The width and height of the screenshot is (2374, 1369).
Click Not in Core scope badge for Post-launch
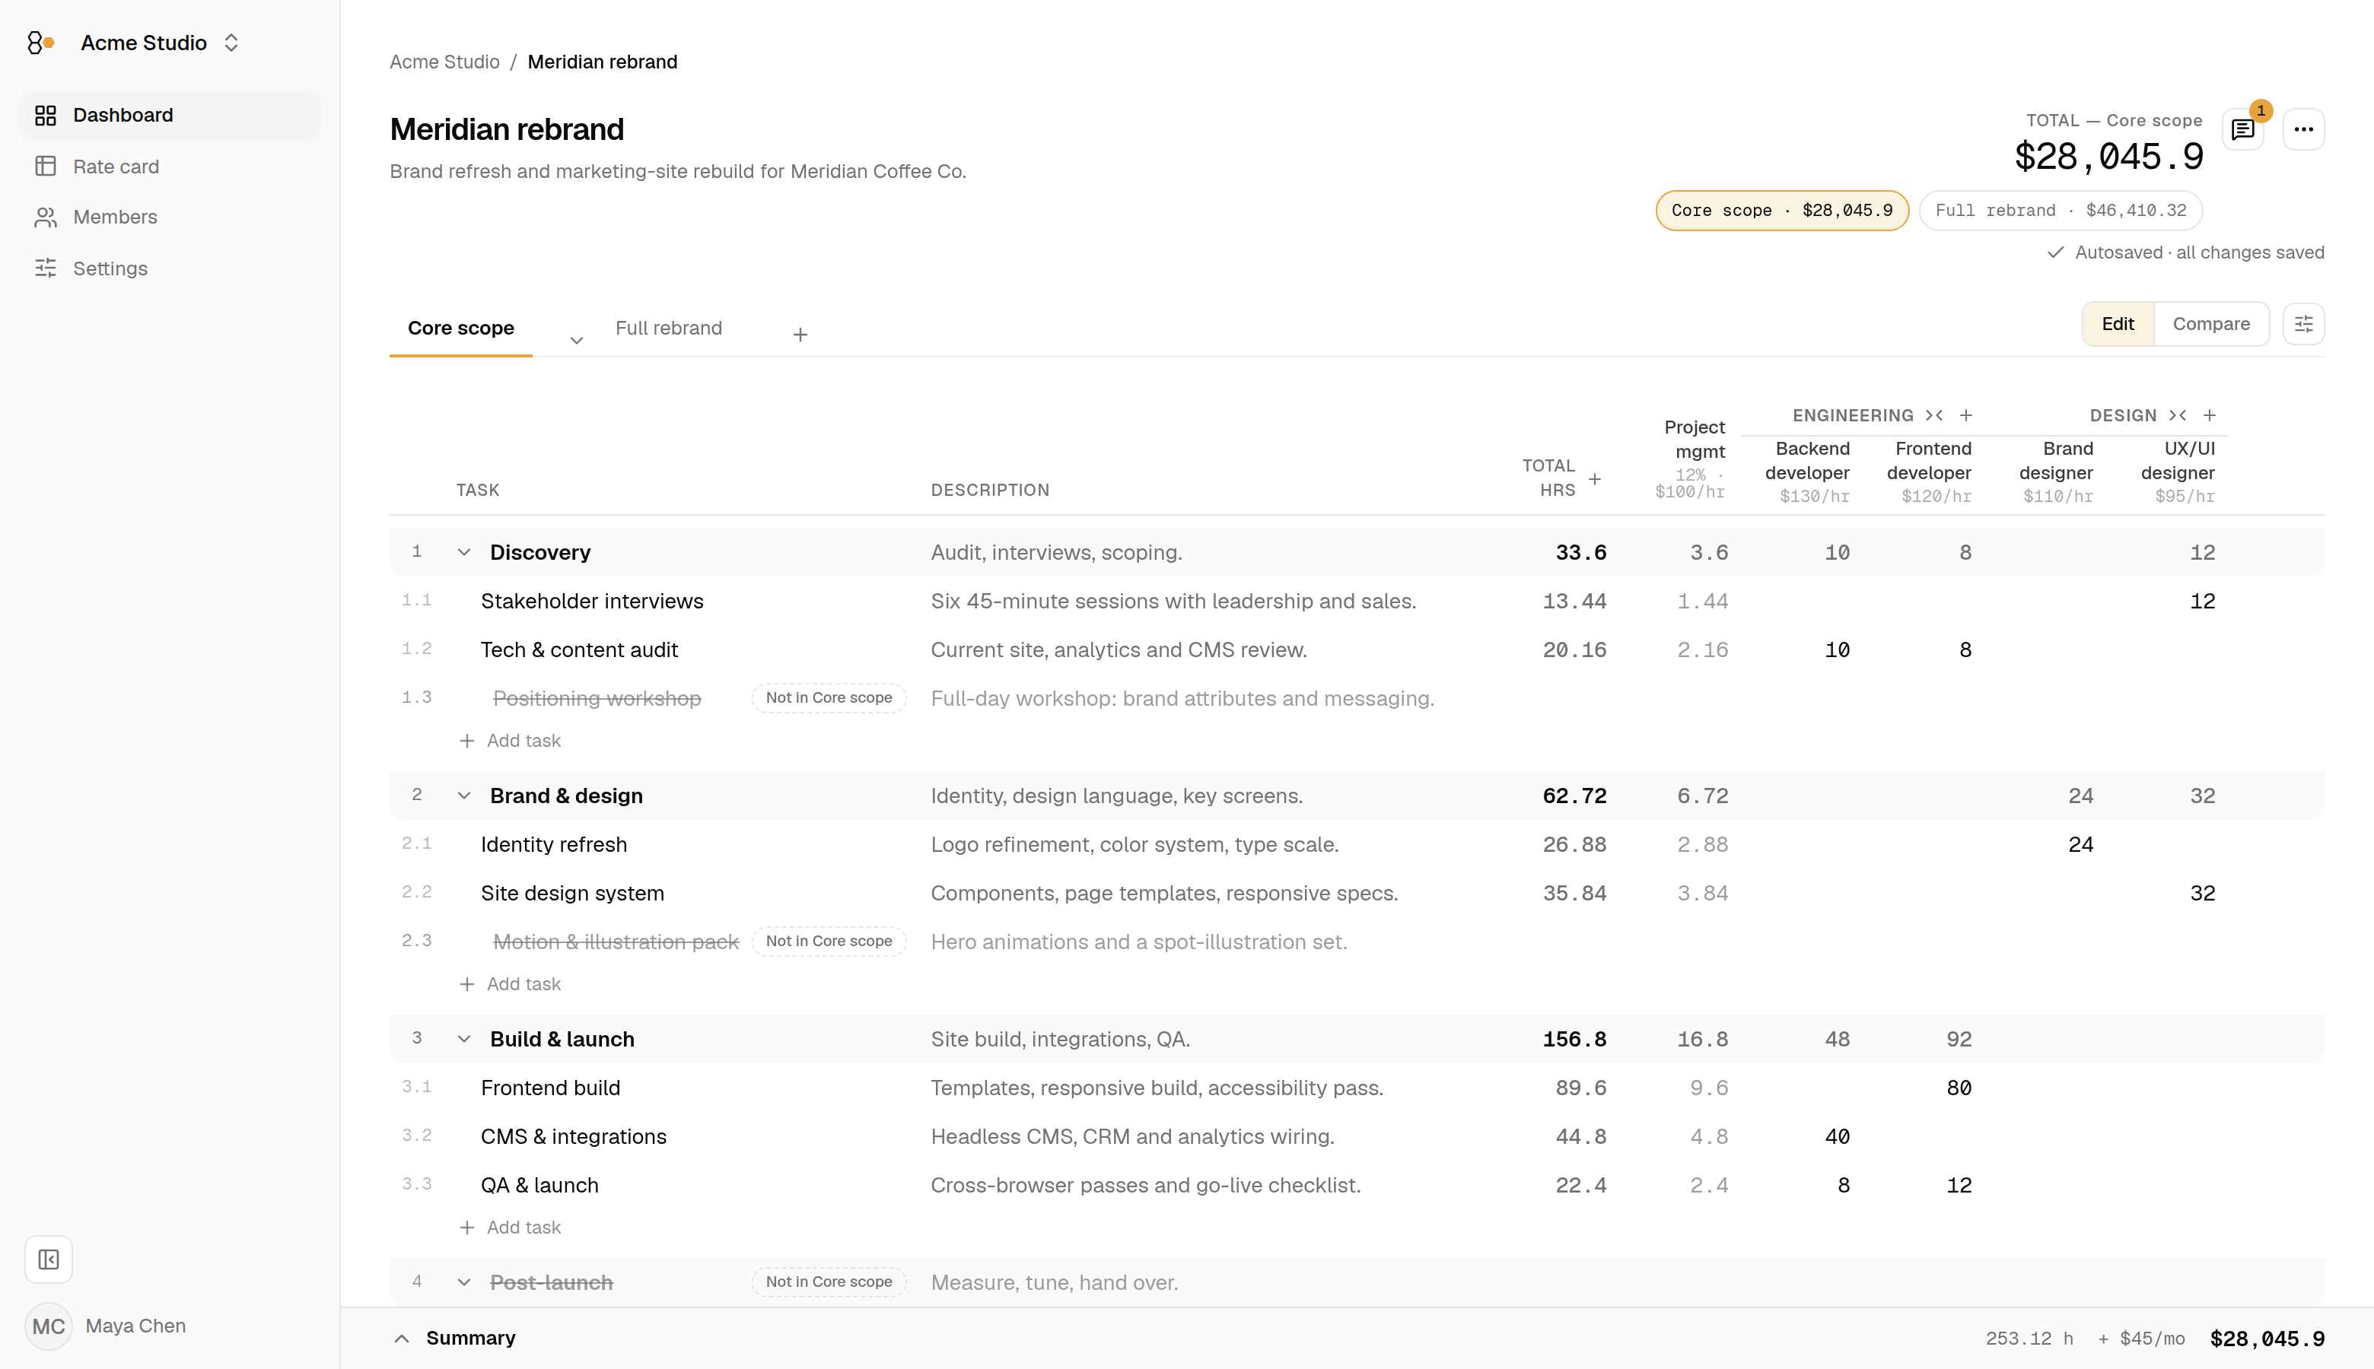pos(829,1282)
